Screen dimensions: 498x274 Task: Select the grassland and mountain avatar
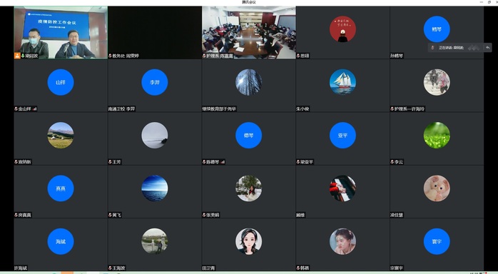(61, 136)
